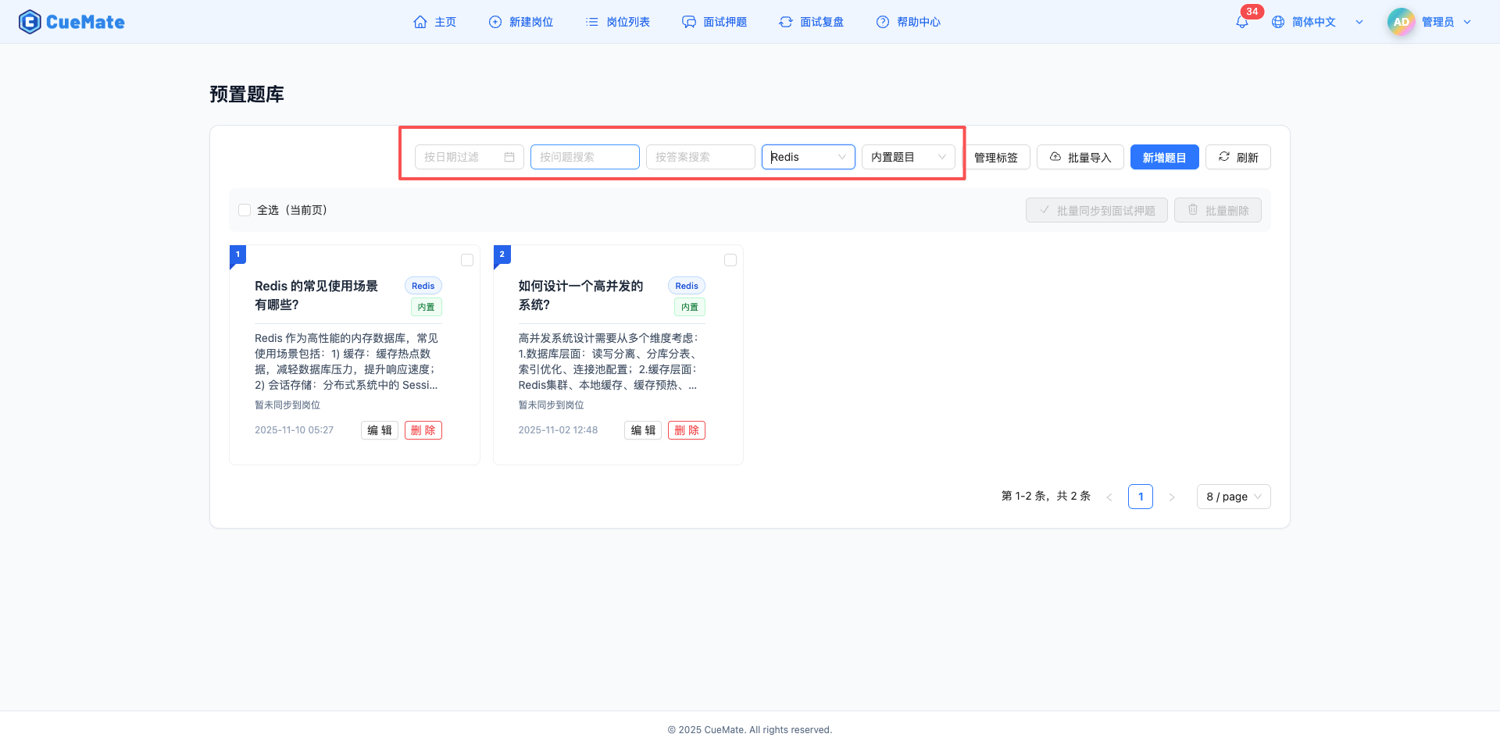Click the calendar icon in date filter
This screenshot has width=1500, height=748.
point(509,157)
